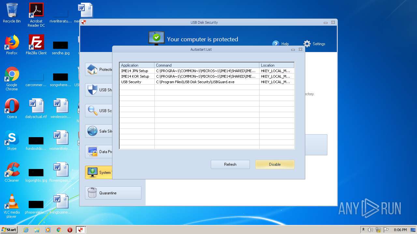Launch VLC media player shortcut
The image size is (417, 234).
(x=12, y=206)
